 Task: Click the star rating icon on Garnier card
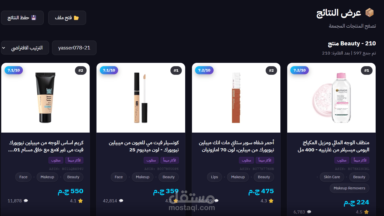[x=366, y=212]
